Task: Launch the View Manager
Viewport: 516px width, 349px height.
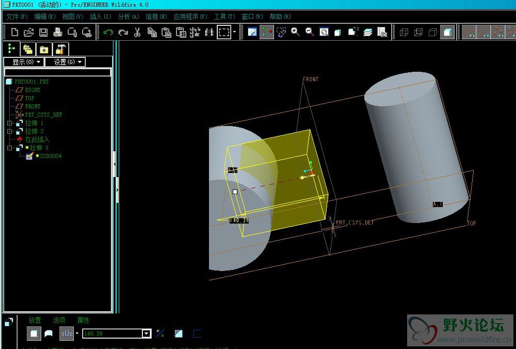Action: click(x=382, y=32)
